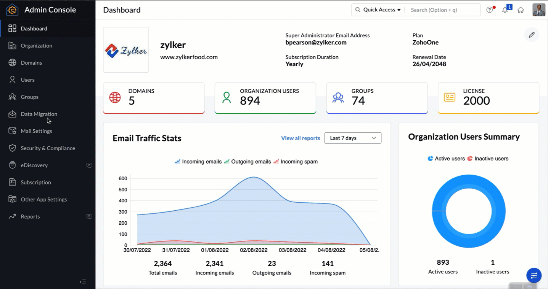This screenshot has width=548, height=289.
Task: Collapse the sidebar using bottom arrow icon
Action: coord(83,282)
